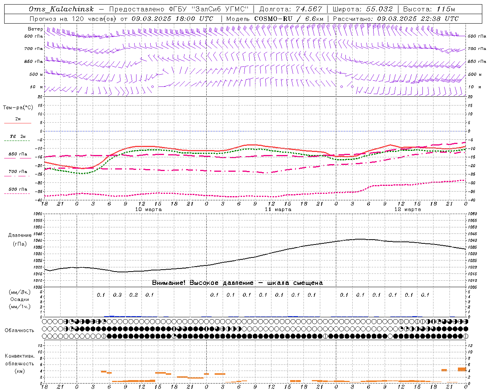The height and width of the screenshot is (390, 488).
Task: Click the 2м temperature legend line sample
Action: [x=18, y=123]
